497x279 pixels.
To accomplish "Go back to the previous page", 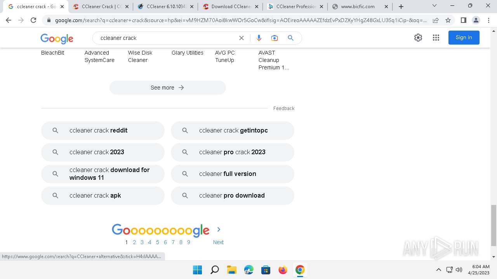I will 9,20.
